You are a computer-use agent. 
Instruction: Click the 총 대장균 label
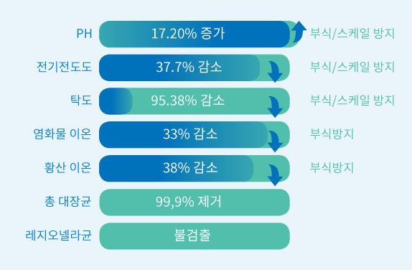67,201
